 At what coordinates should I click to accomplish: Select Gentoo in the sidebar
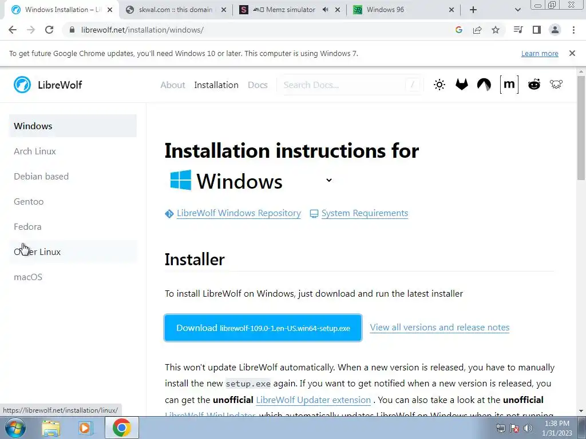pyautogui.click(x=73, y=202)
